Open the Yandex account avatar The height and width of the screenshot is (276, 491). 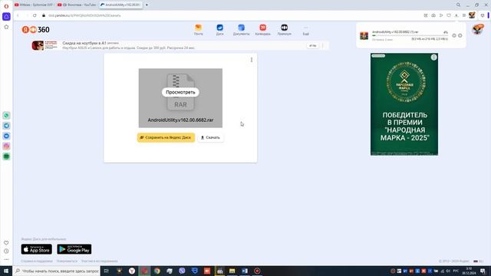click(x=477, y=30)
